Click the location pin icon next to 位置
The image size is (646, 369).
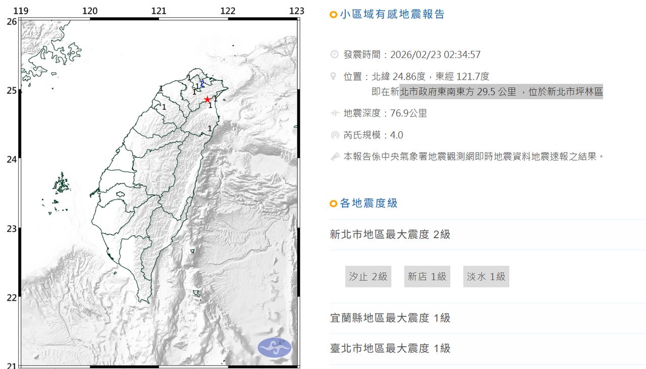[334, 76]
